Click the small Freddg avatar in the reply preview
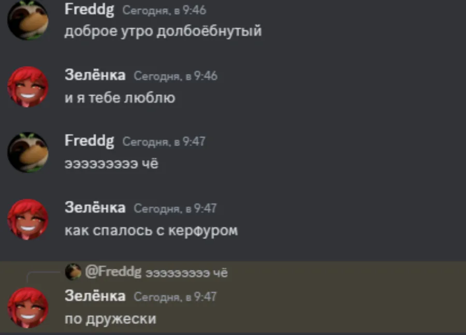Image resolution: width=466 pixels, height=335 pixels. (x=73, y=272)
